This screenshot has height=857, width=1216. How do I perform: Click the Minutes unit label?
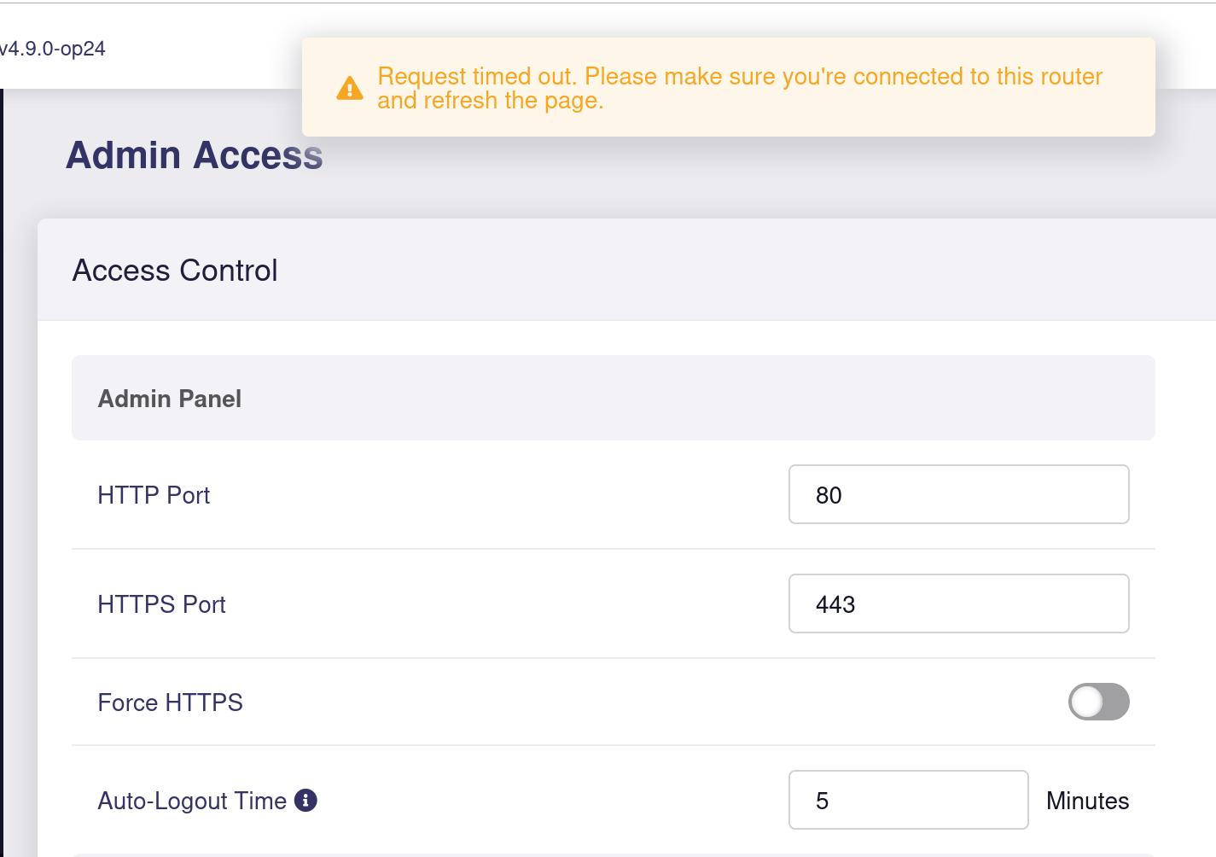[x=1087, y=801]
